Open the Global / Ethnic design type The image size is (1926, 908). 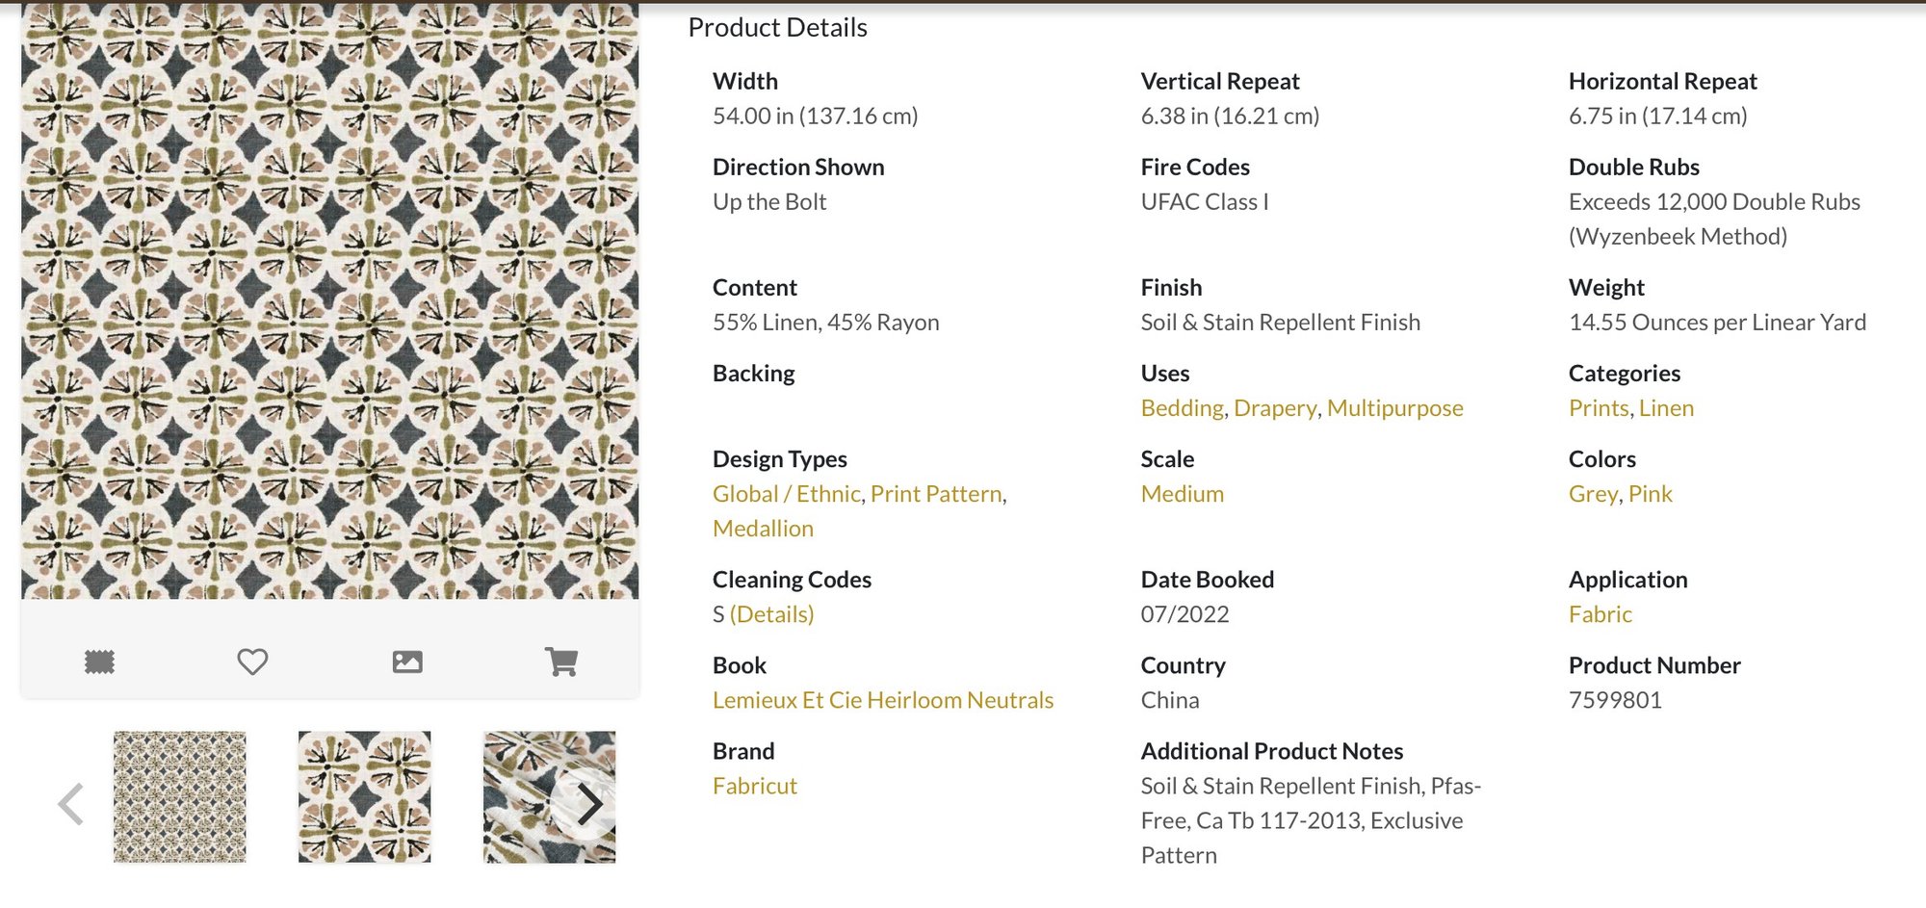pyautogui.click(x=786, y=494)
